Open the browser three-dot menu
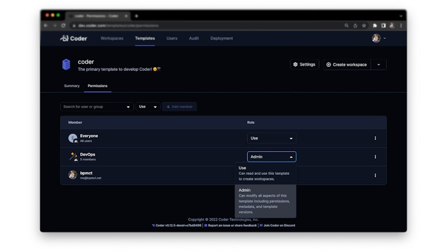Screen dimensions: 447x251 [x=401, y=26]
